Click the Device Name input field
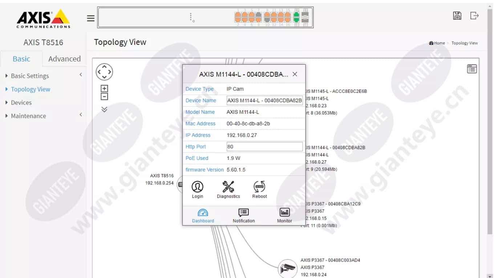Image resolution: width=494 pixels, height=278 pixels. (264, 100)
